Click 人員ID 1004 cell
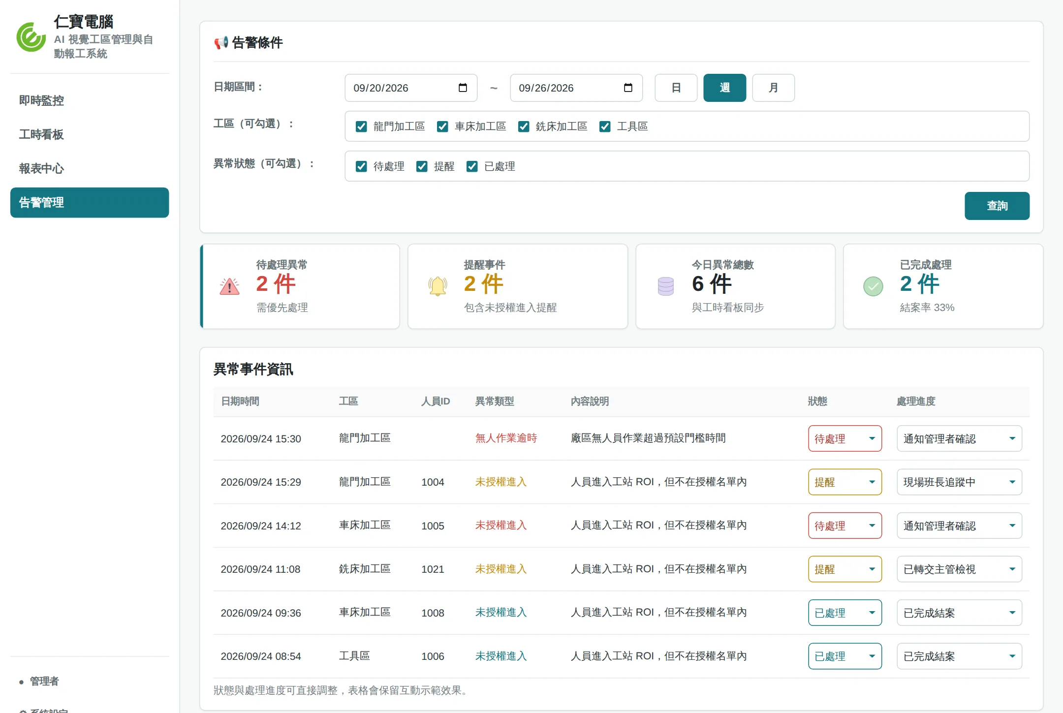Image resolution: width=1063 pixels, height=713 pixels. [x=433, y=482]
